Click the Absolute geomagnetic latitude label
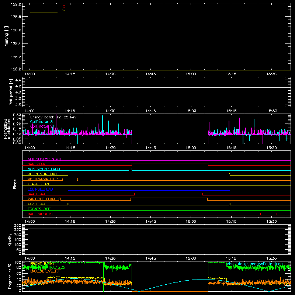 pos(255,264)
